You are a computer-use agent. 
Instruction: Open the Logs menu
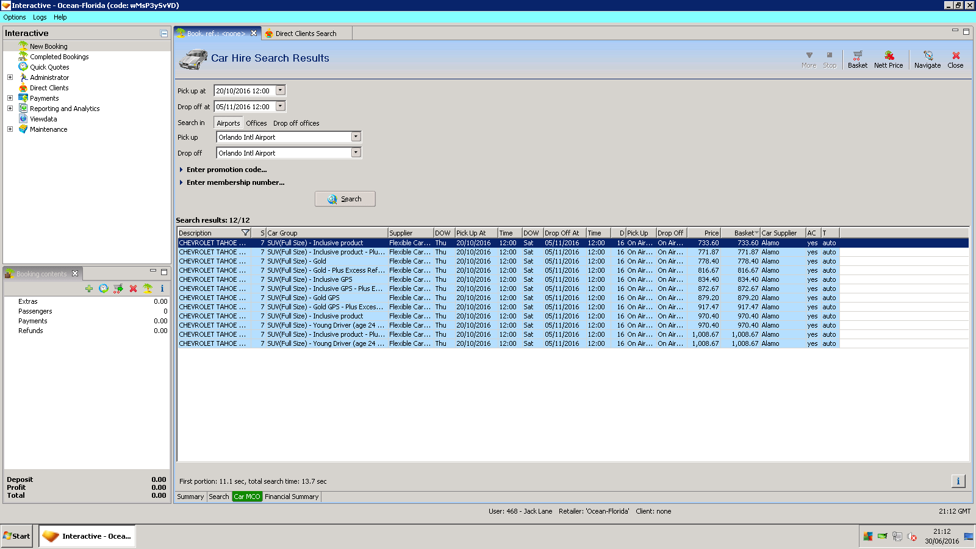[x=40, y=17]
